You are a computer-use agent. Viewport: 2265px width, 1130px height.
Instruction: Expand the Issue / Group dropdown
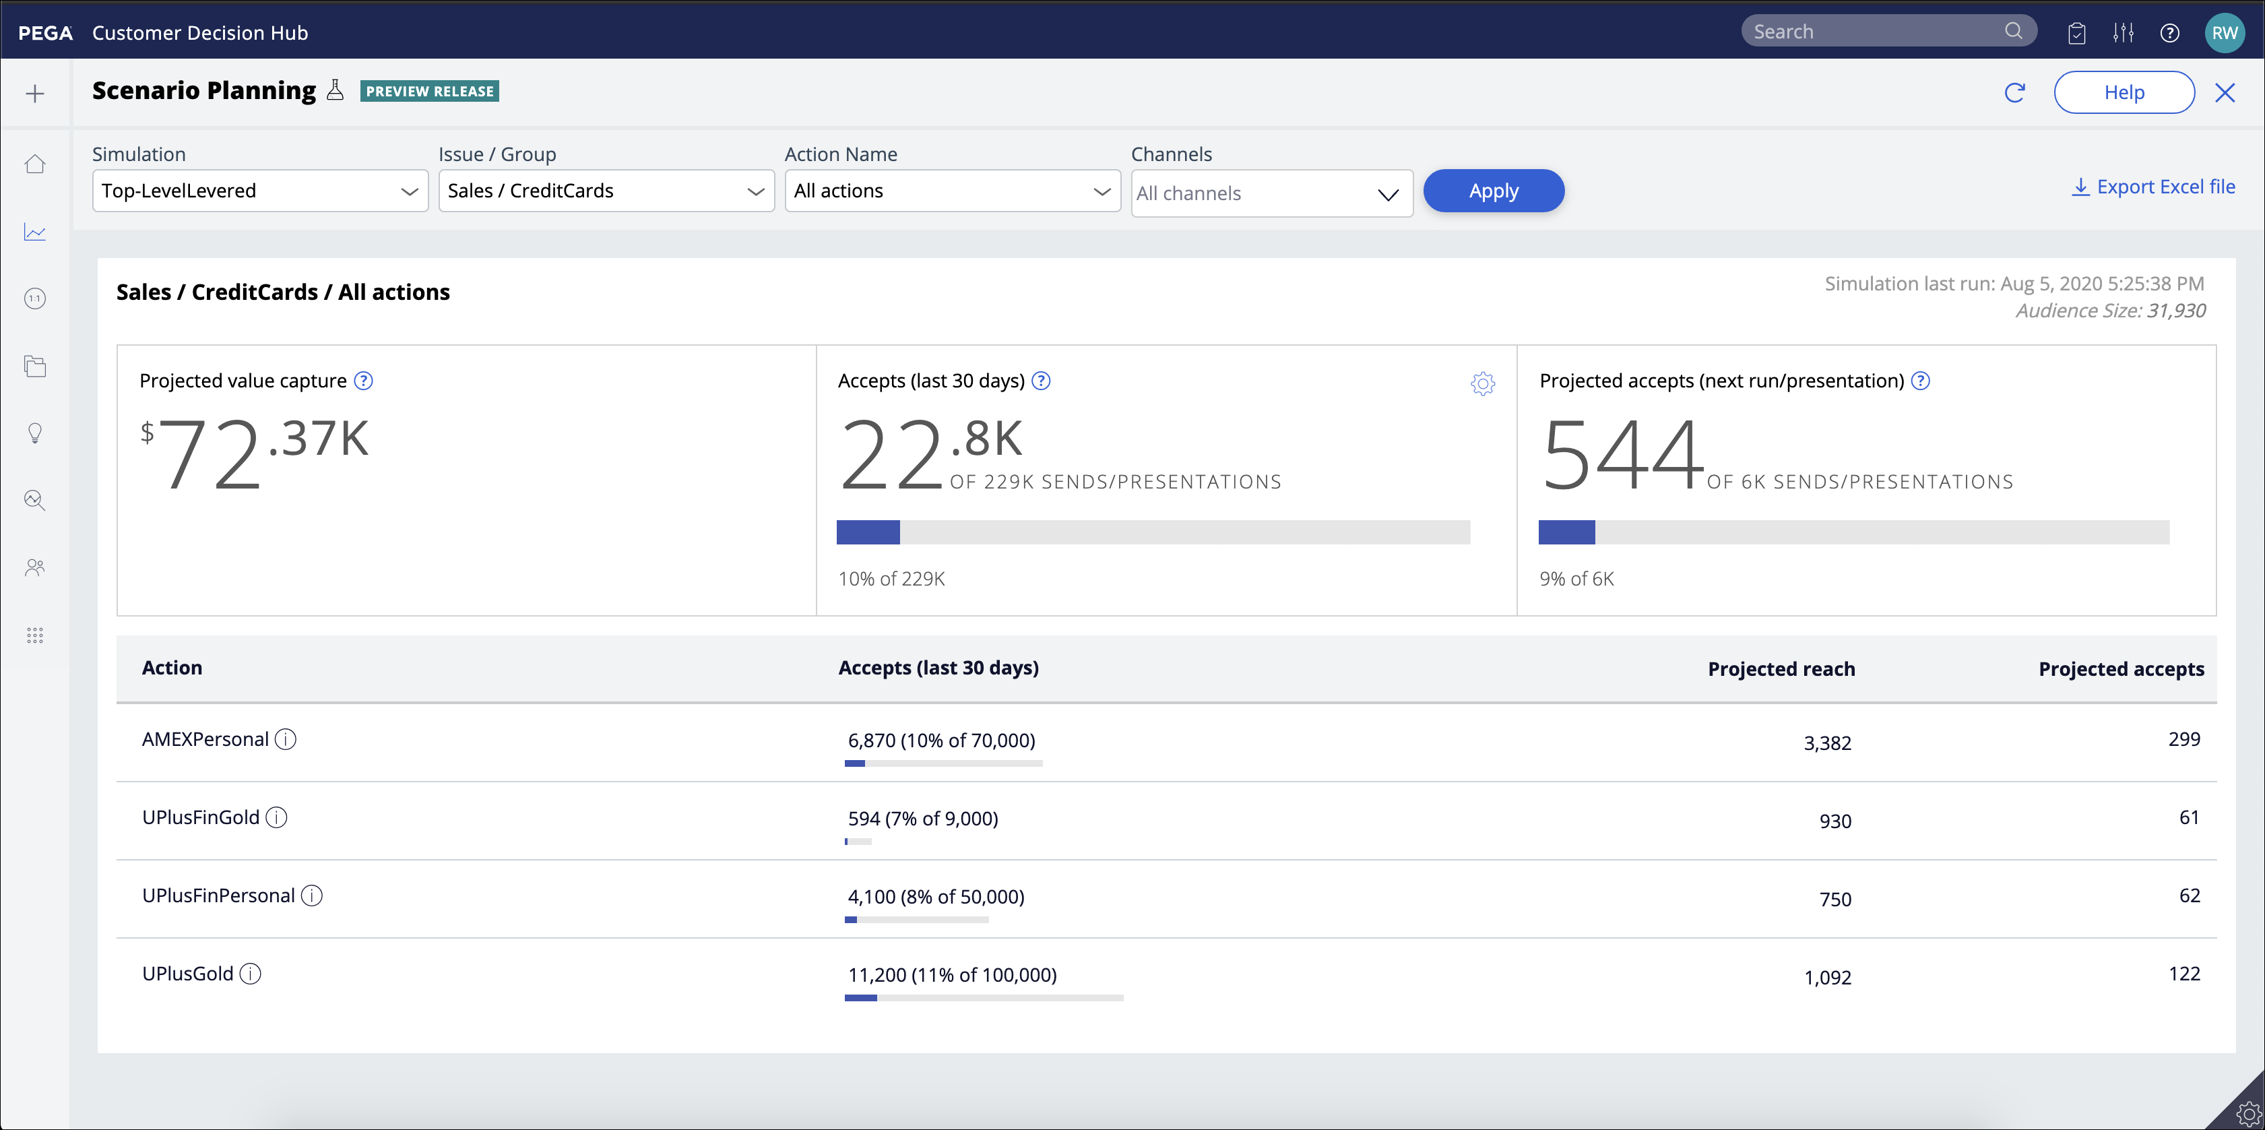606,191
